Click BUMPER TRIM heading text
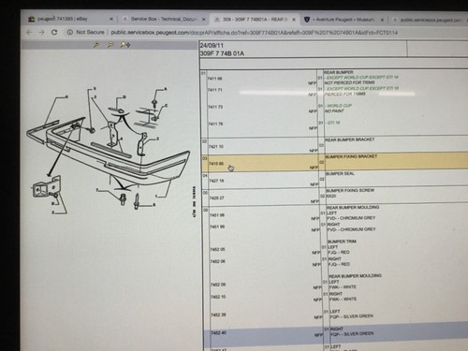Viewport: 468px width, 351px height. 342,241
